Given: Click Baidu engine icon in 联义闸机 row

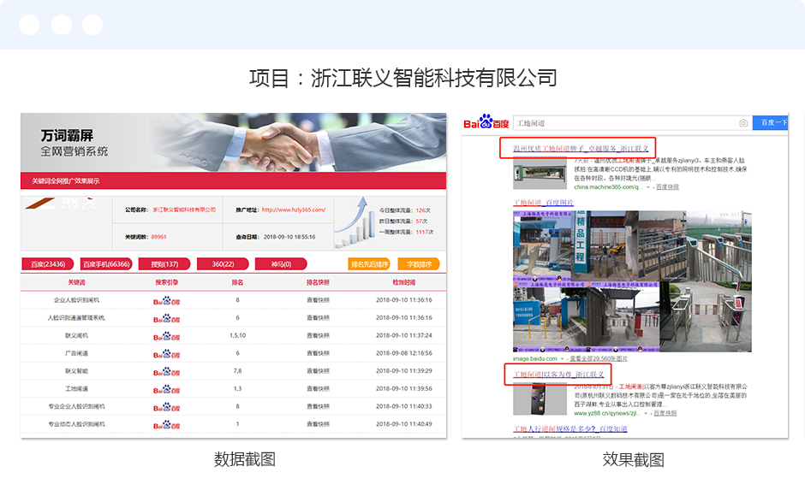Looking at the screenshot, I should click(166, 336).
